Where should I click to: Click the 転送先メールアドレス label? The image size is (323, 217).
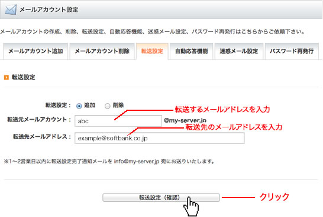(42, 137)
